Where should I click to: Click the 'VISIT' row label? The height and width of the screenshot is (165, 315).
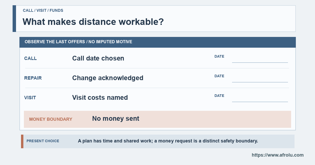click(x=30, y=98)
